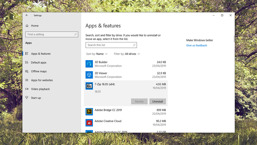The height and width of the screenshot is (145, 257).
Task: Click the 4.93 MB size value
Action: tap(161, 84)
